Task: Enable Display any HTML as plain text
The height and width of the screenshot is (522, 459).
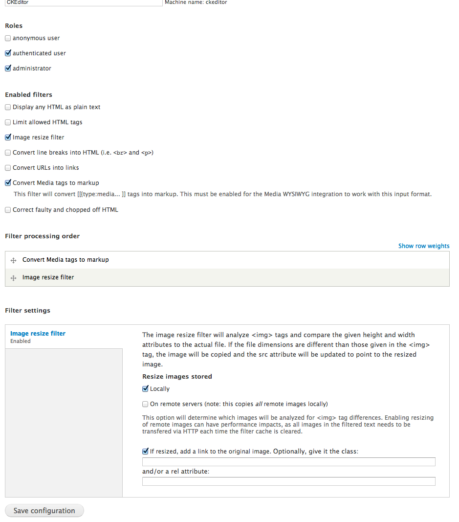Action: pyautogui.click(x=8, y=107)
